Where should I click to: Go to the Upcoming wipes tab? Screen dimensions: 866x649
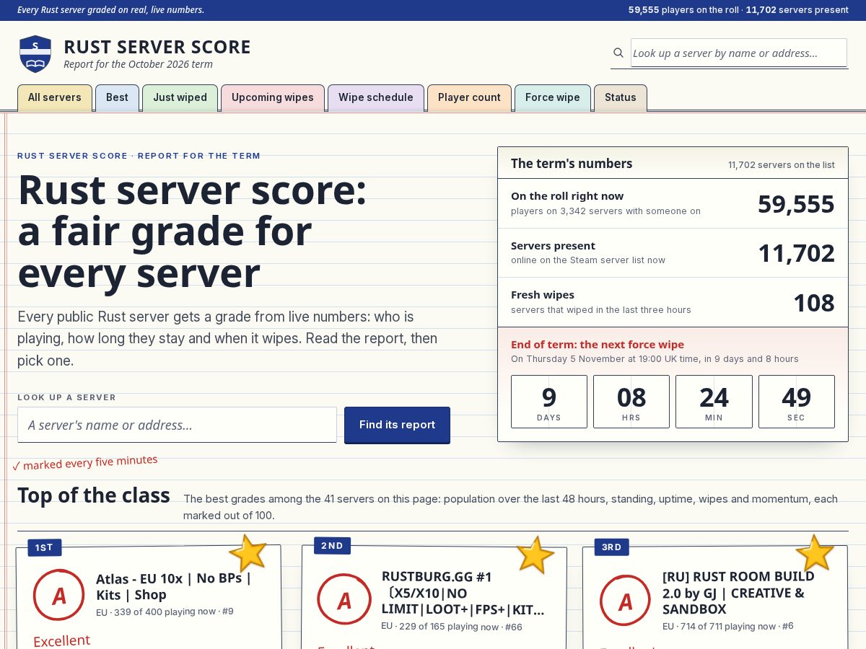(273, 98)
